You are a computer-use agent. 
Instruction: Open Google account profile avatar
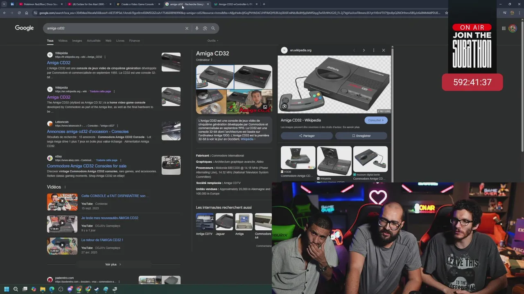click(x=513, y=28)
